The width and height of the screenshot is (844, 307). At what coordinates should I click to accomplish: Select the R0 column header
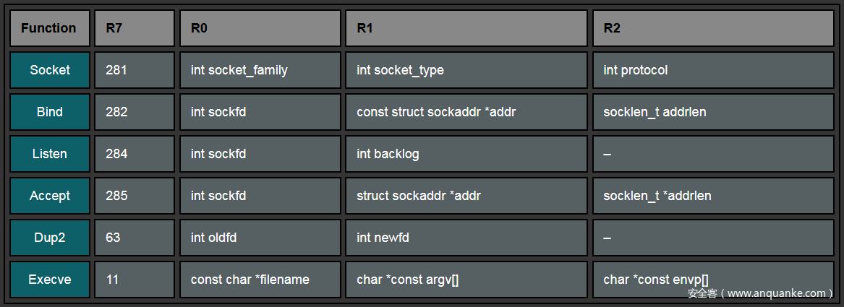coord(260,28)
